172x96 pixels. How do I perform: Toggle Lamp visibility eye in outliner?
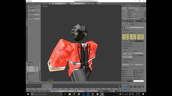(x=140, y=16)
